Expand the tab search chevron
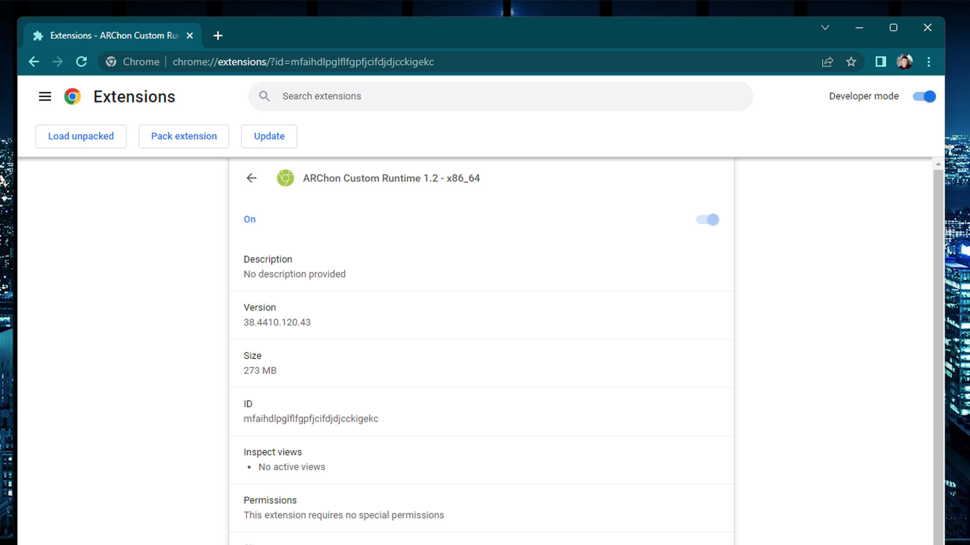 (x=825, y=28)
